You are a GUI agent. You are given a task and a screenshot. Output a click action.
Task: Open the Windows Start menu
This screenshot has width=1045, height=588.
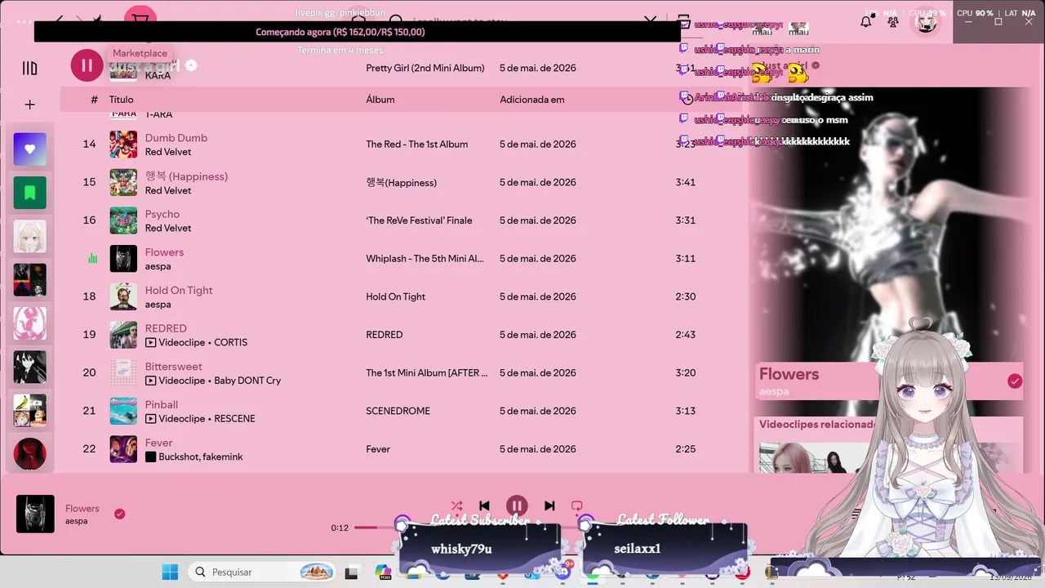(170, 572)
